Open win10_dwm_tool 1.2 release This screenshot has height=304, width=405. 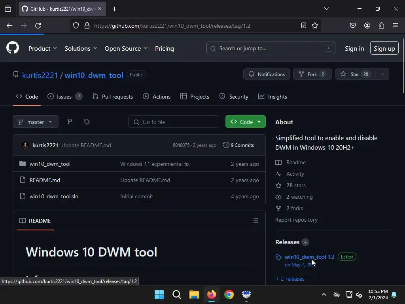coord(309,257)
